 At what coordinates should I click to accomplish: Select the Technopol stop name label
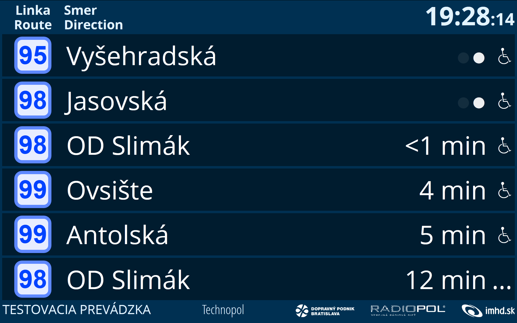(x=223, y=310)
